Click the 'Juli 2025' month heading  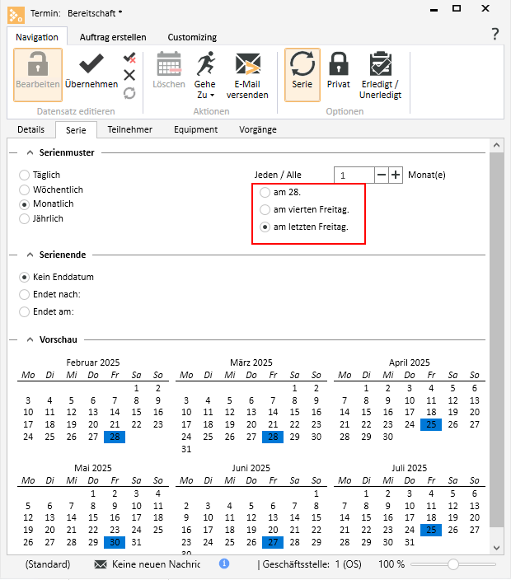(x=410, y=468)
